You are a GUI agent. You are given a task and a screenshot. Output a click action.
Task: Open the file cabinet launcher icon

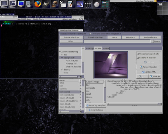(29, 4)
